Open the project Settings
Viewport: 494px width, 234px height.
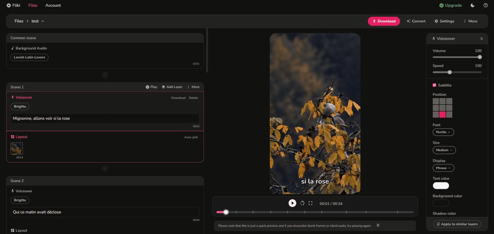[x=444, y=21]
